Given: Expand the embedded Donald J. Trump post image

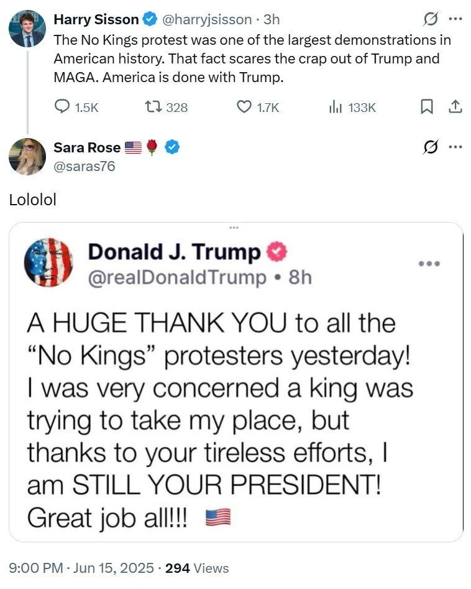Looking at the screenshot, I should 236,382.
